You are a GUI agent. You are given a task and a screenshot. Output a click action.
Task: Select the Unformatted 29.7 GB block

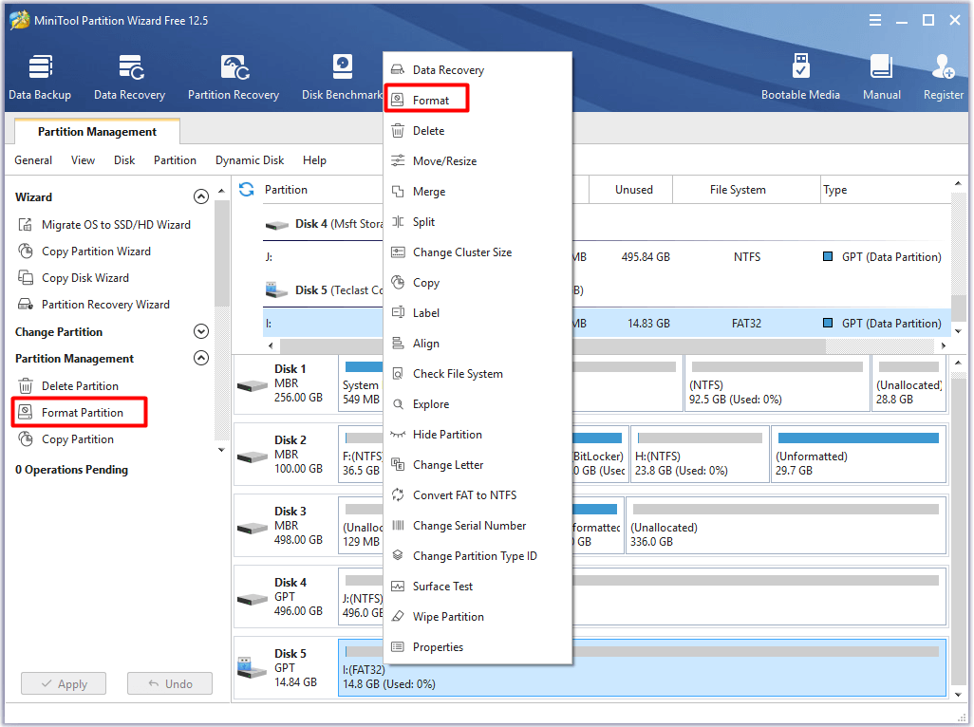pyautogui.click(x=858, y=455)
